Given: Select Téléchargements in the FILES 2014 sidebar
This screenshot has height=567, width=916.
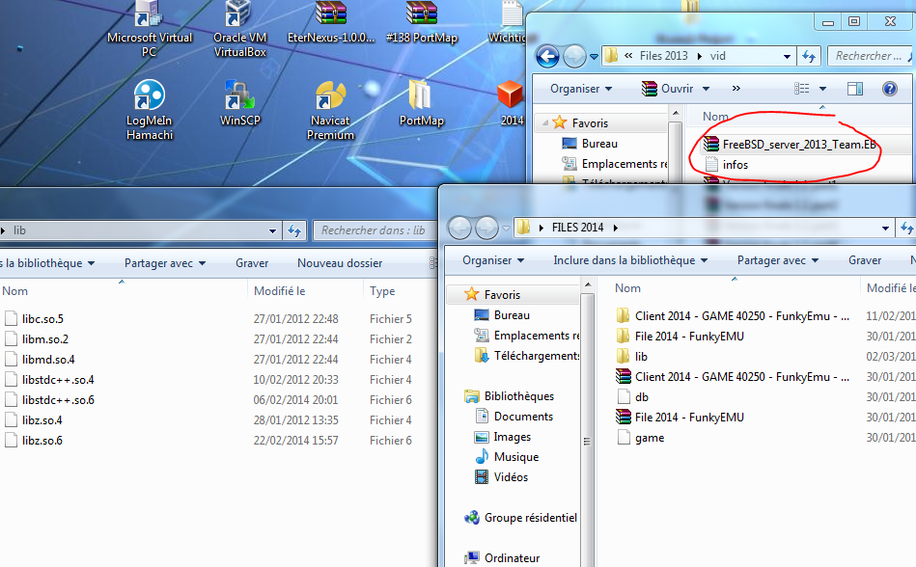Looking at the screenshot, I should click(x=526, y=355).
